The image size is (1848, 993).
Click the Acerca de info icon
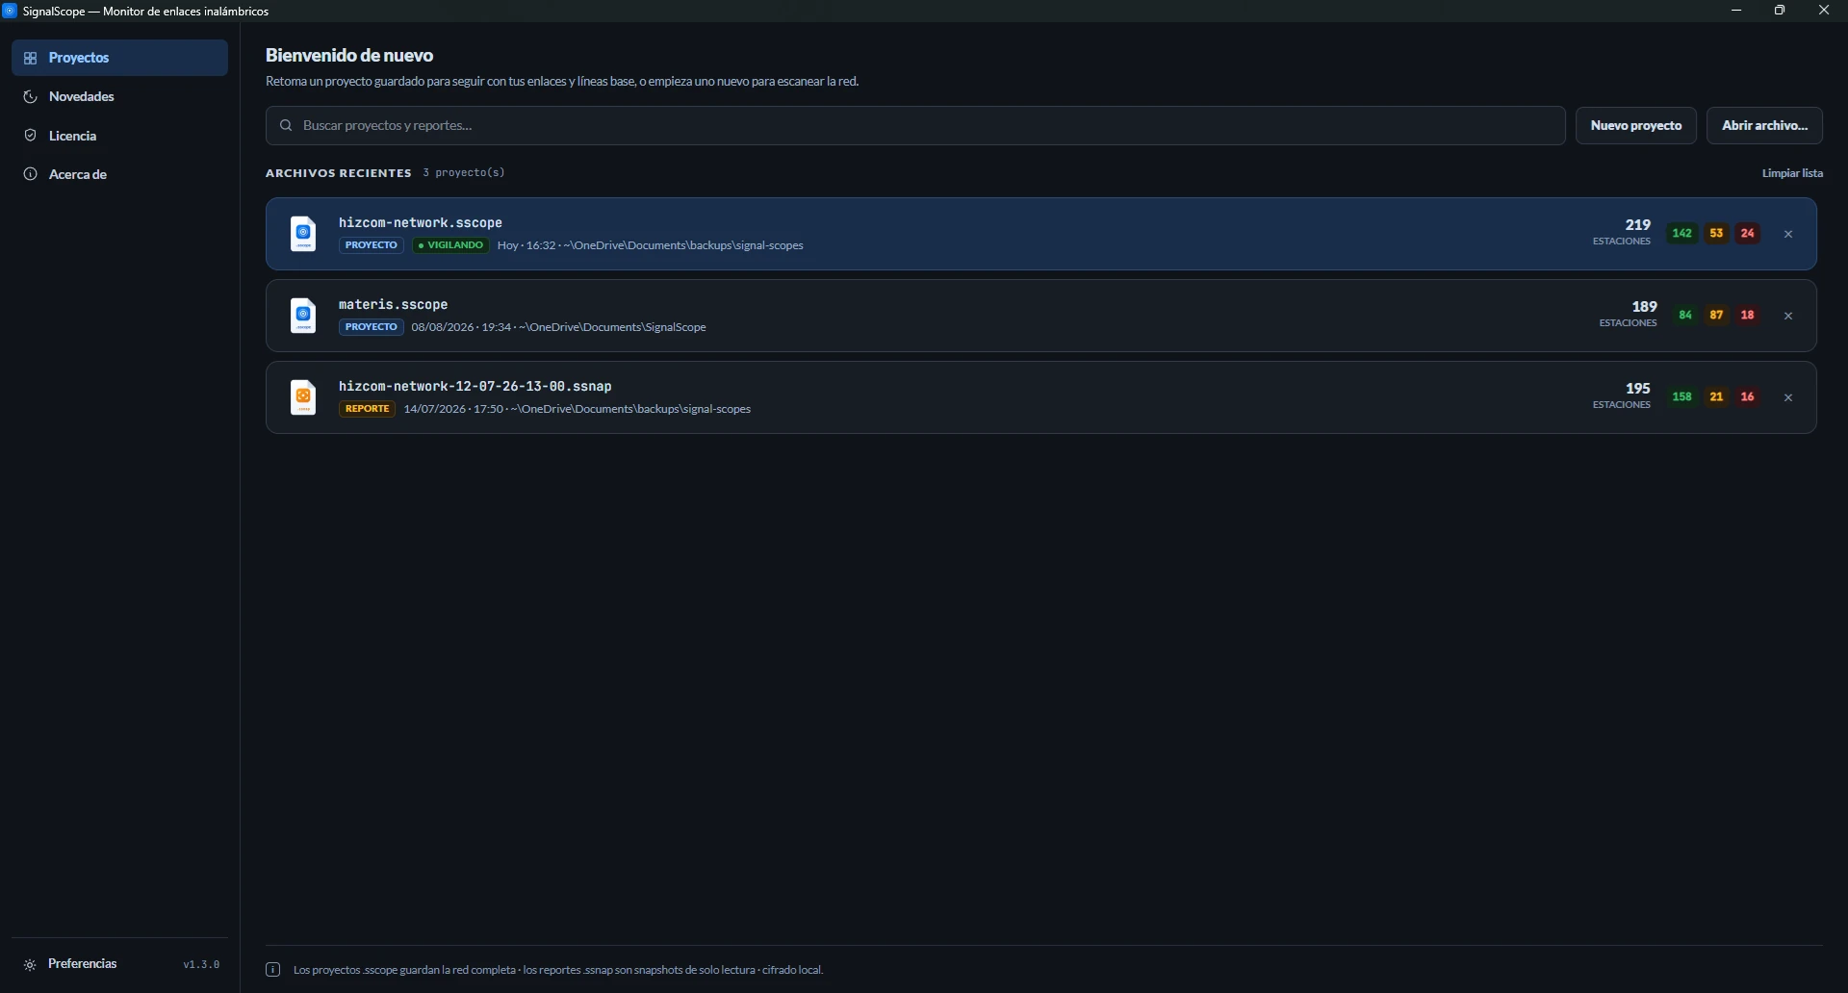31,174
